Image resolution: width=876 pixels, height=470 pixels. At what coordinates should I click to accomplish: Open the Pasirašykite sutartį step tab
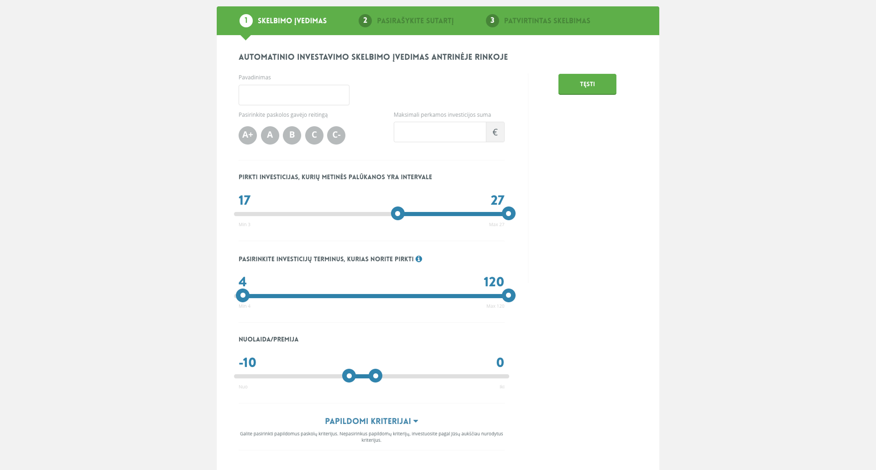[x=406, y=21]
